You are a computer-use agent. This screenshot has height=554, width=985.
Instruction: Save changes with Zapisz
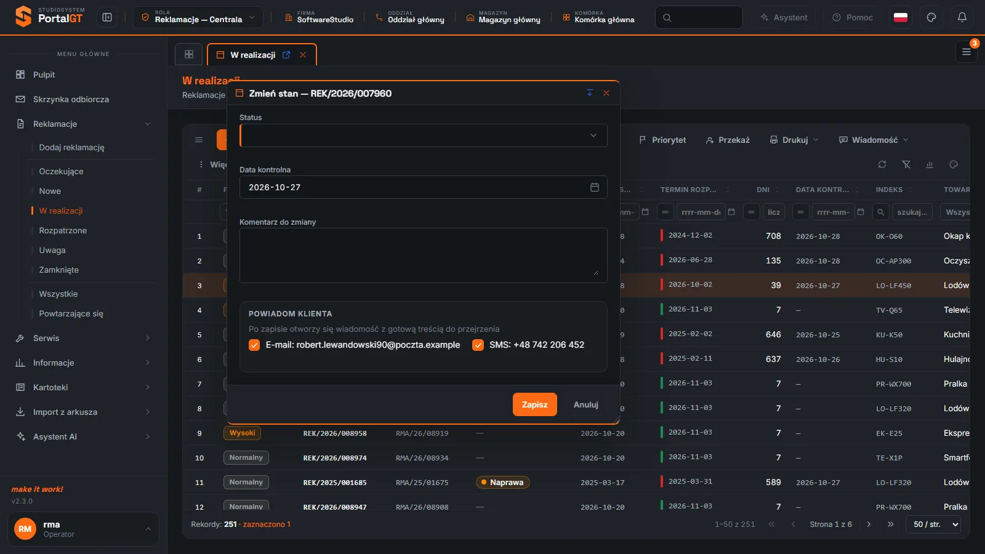click(x=535, y=404)
